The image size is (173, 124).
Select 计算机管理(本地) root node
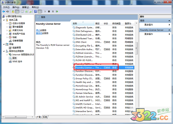[14, 16]
